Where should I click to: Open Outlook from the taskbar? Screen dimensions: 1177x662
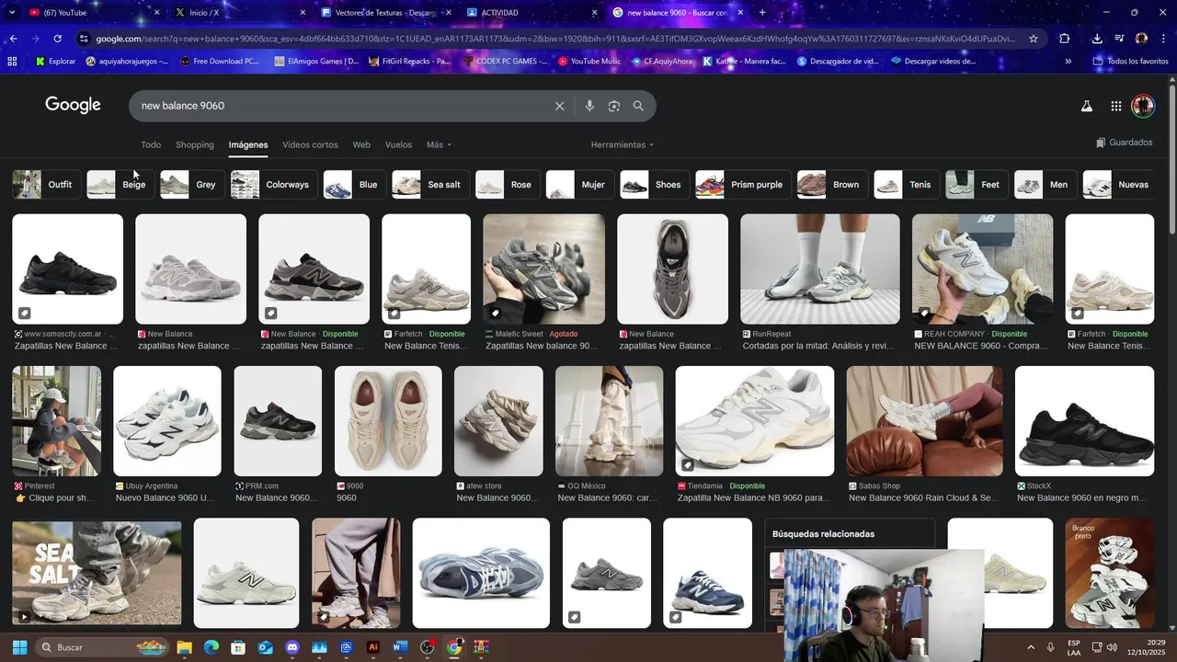pos(265,647)
